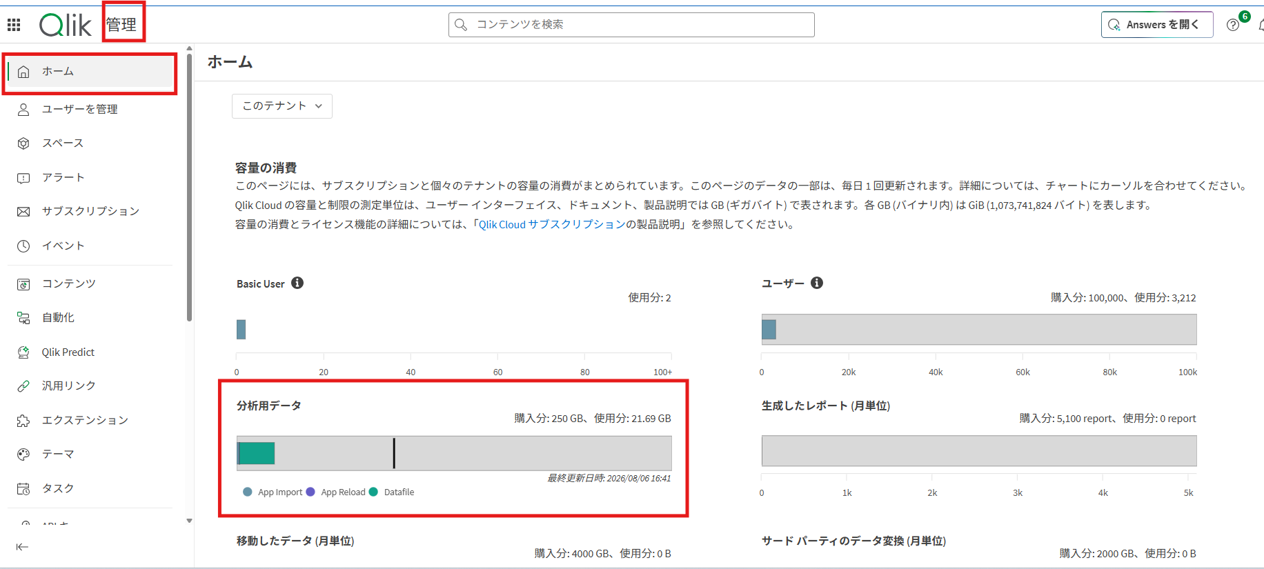
Task: Click the コンテンツ icon
Action: click(x=23, y=284)
